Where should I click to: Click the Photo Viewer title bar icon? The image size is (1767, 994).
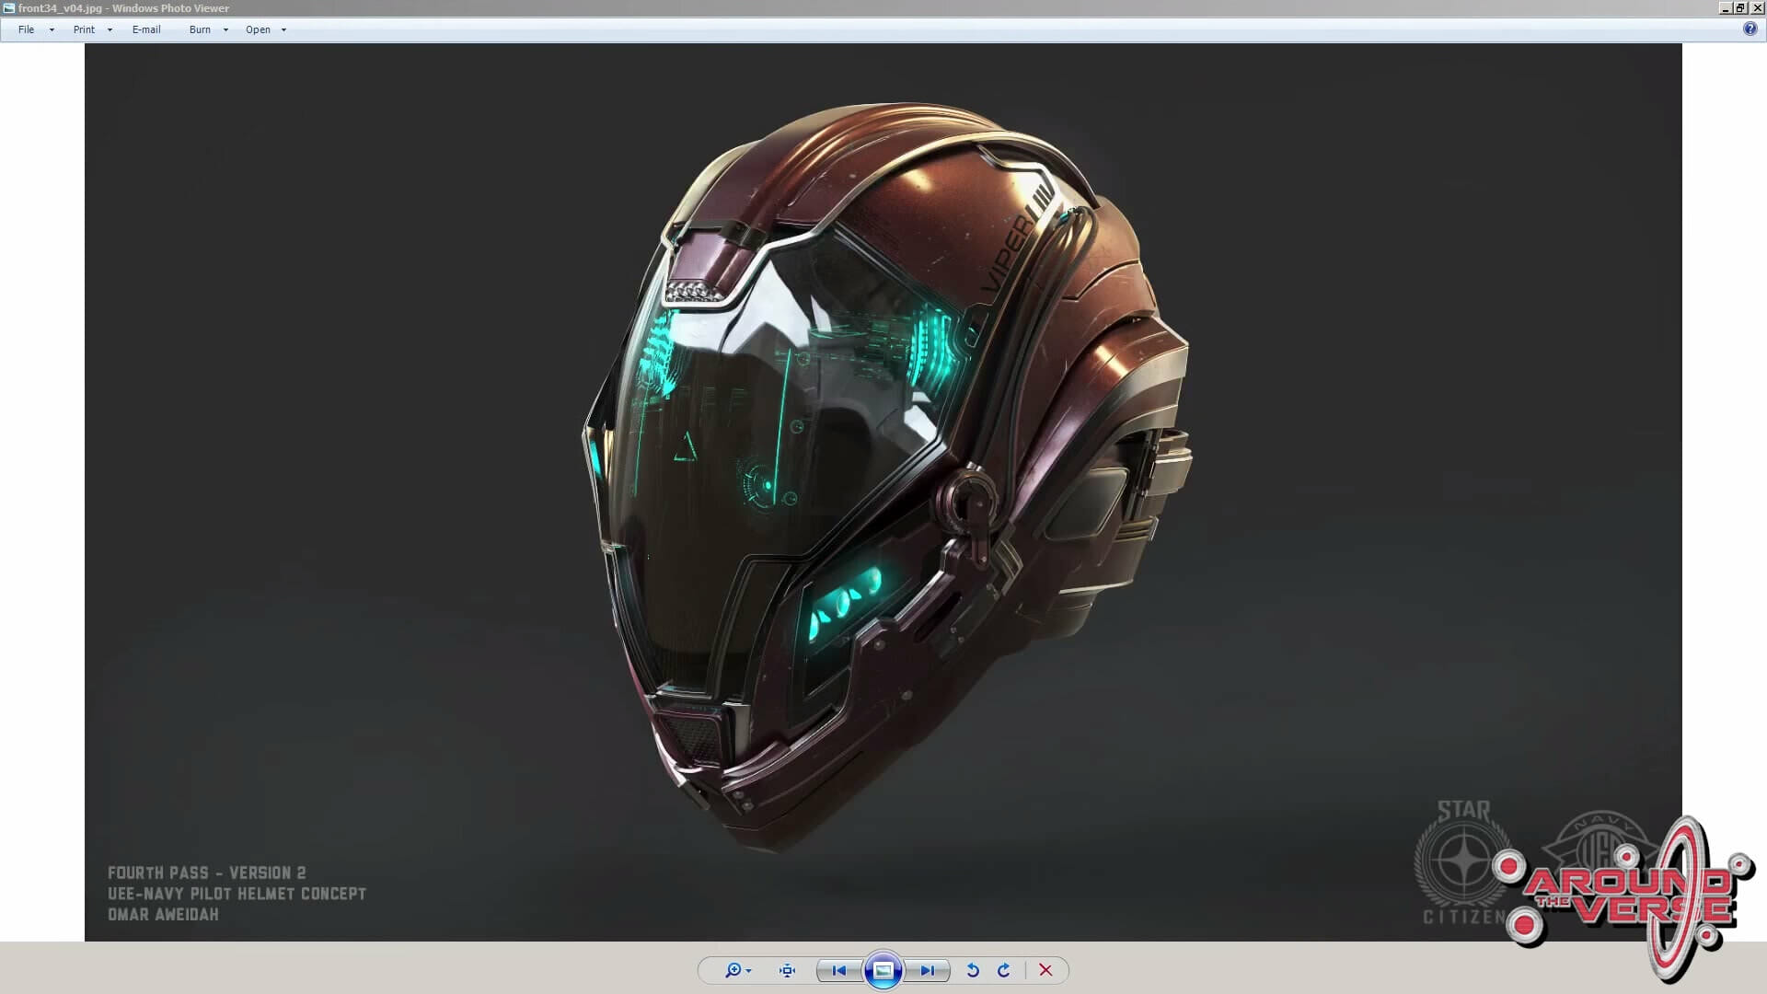point(8,8)
